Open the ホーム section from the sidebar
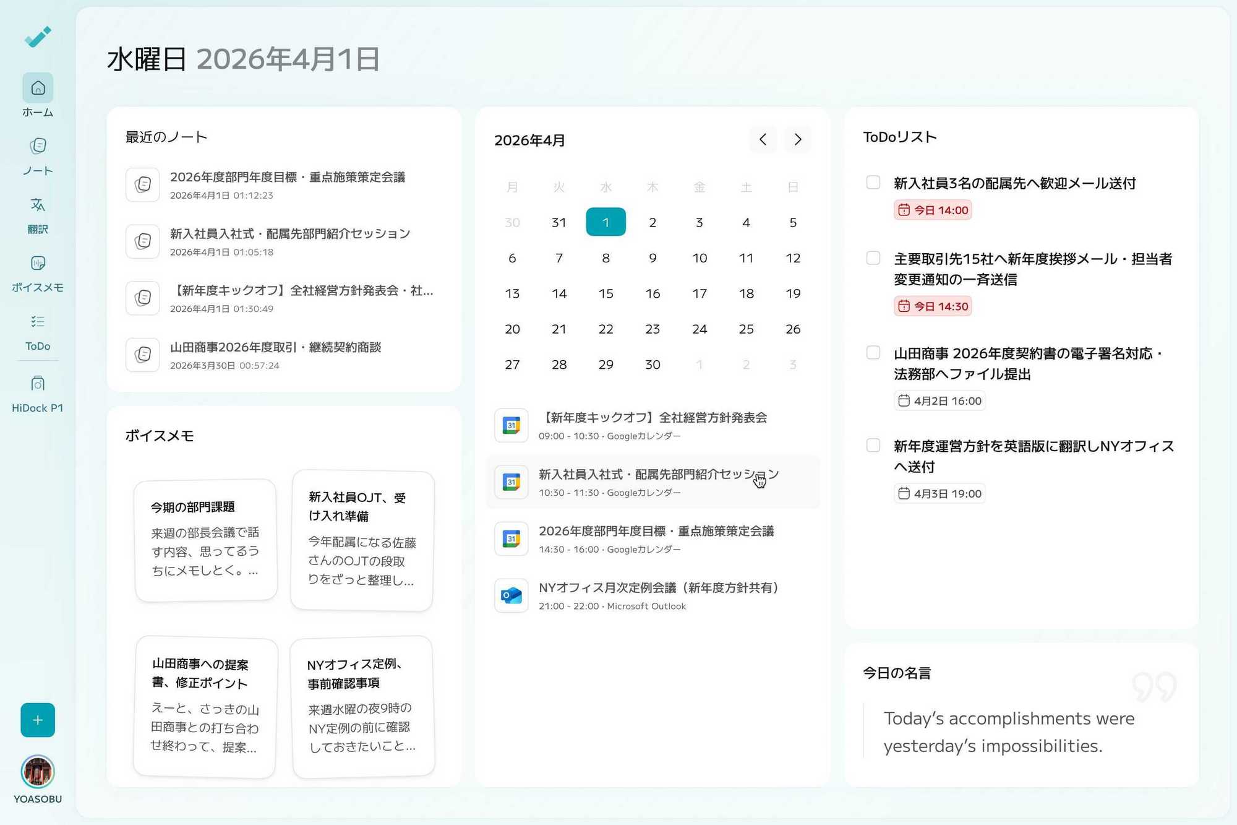 pos(37,87)
